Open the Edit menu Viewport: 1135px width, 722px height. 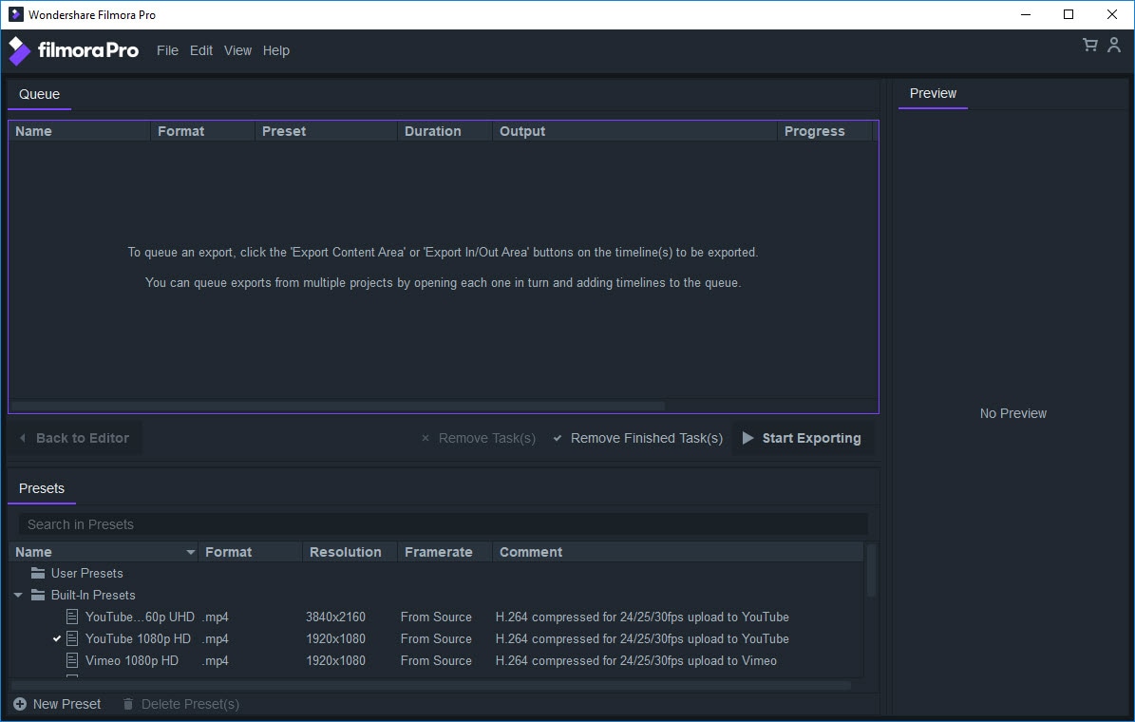201,50
